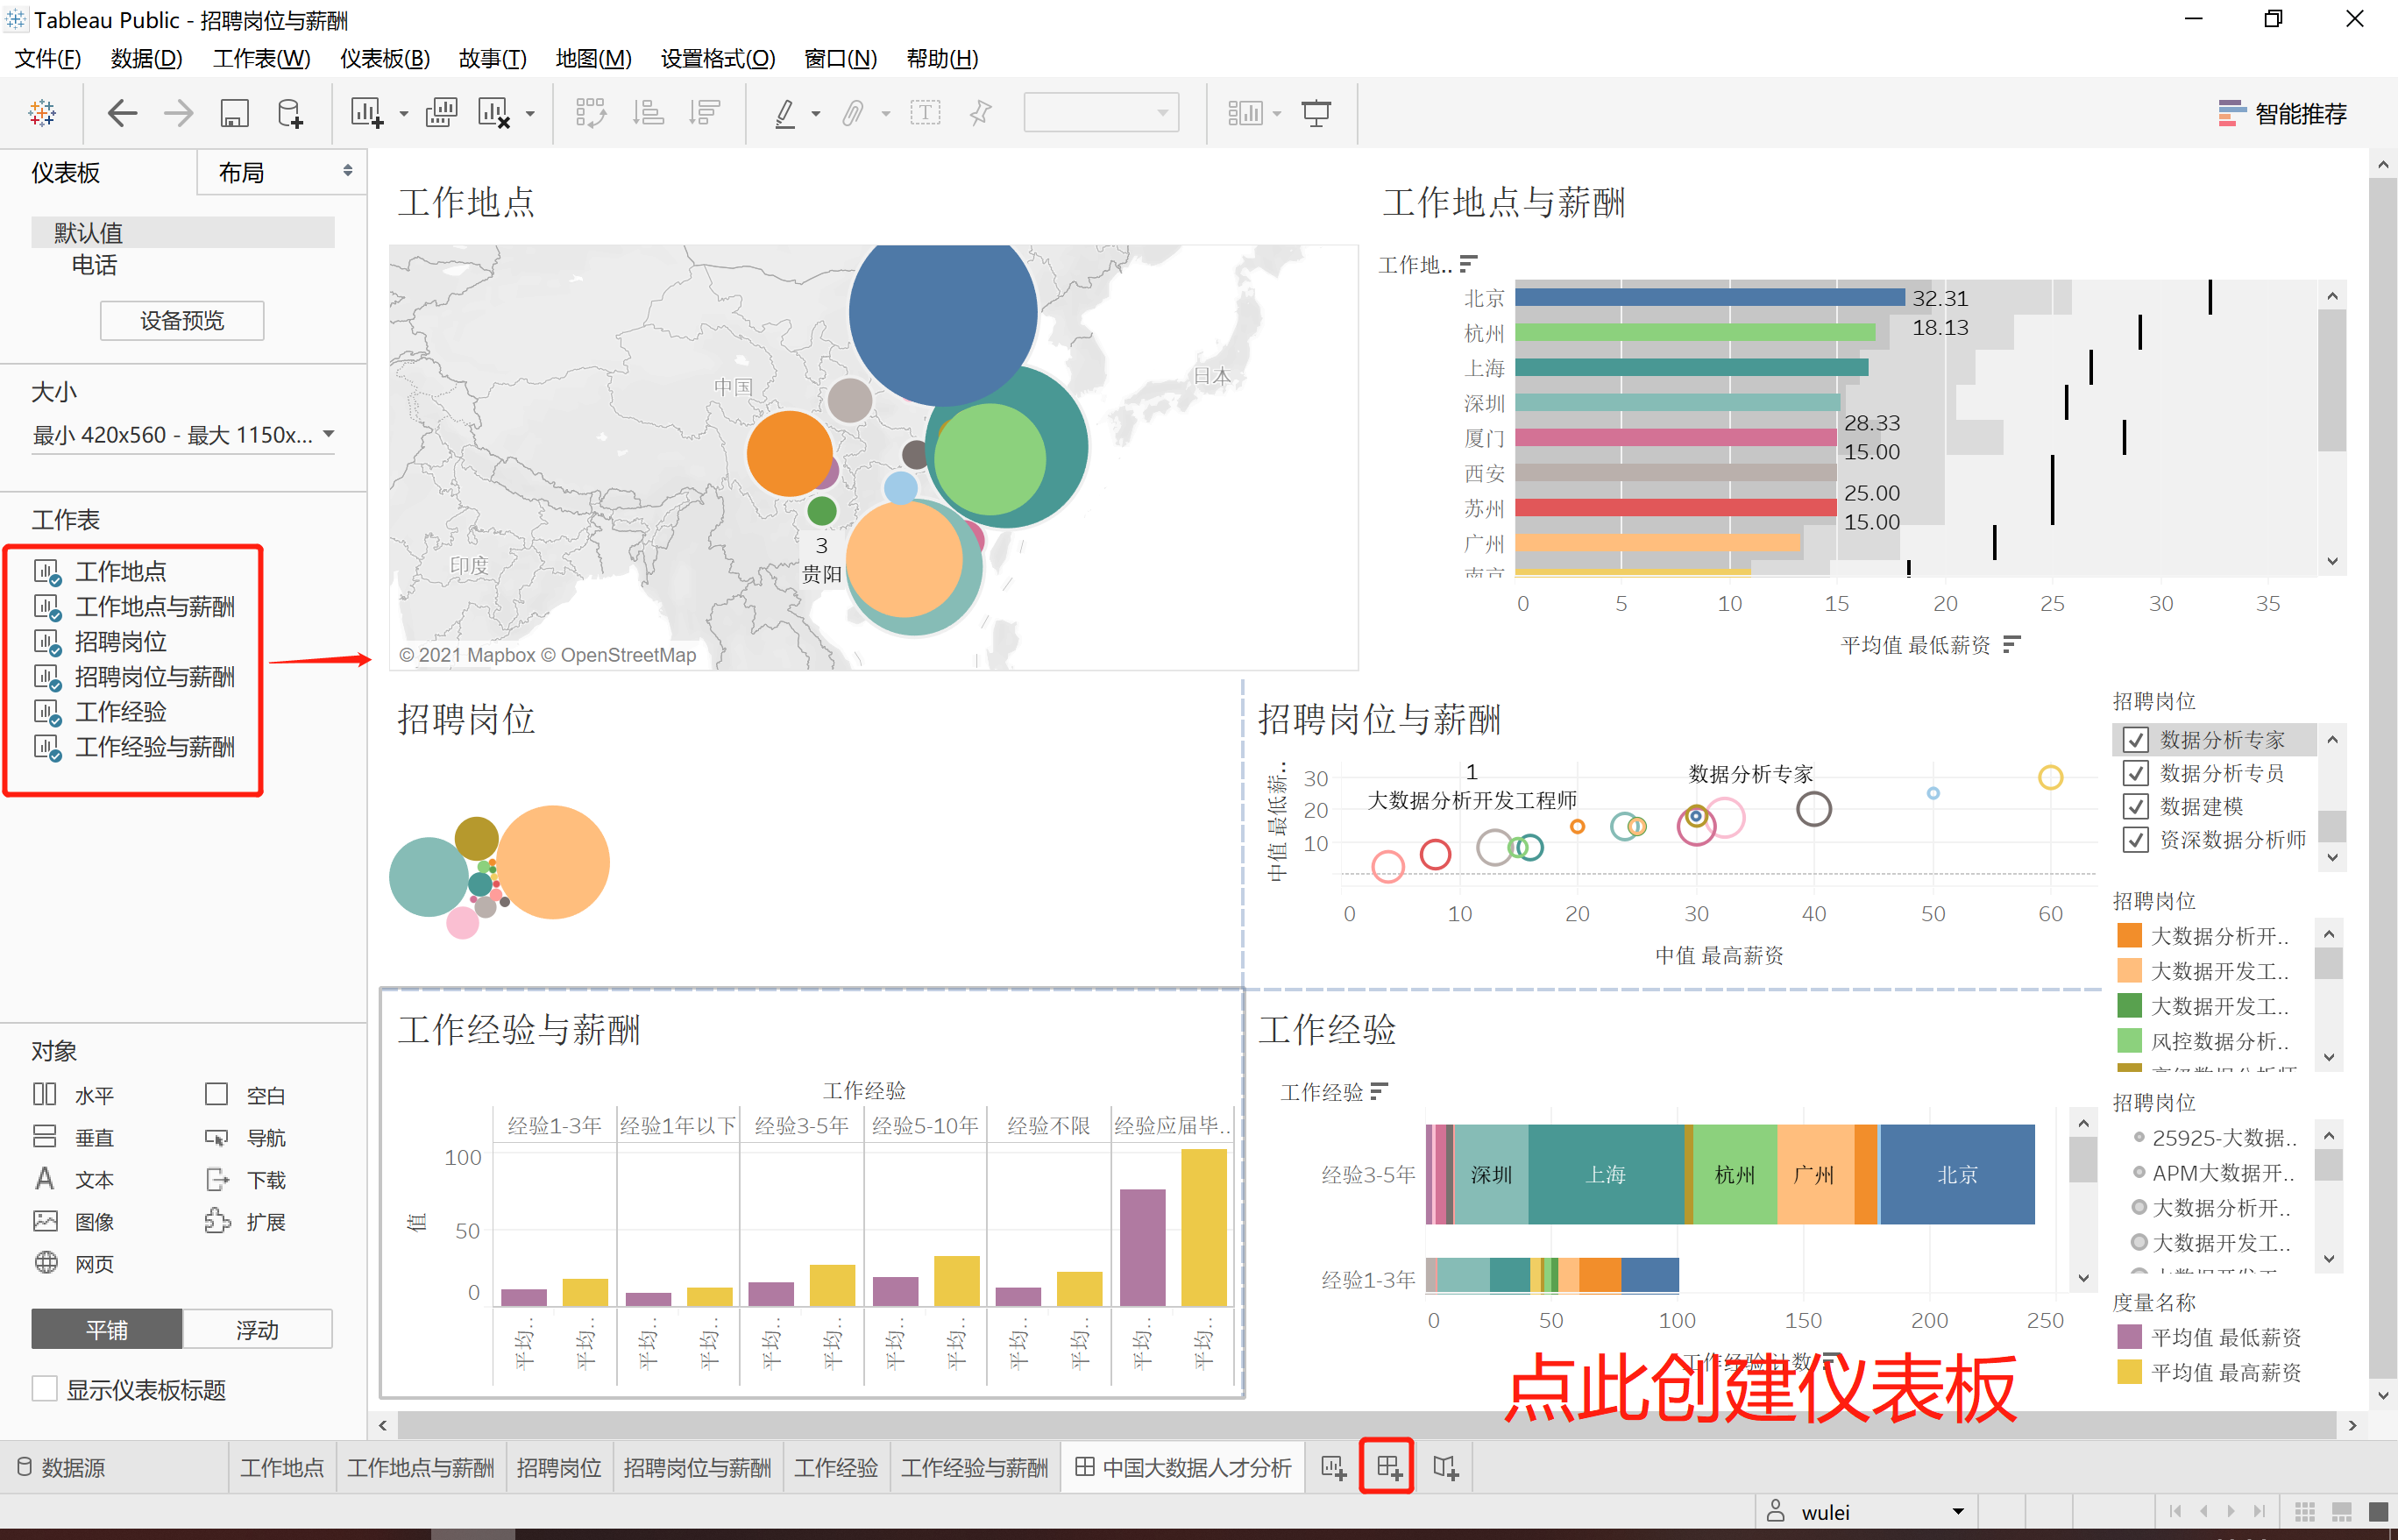Open the 地图(M) menu
Image resolution: width=2398 pixels, height=1540 pixels.
click(x=593, y=59)
